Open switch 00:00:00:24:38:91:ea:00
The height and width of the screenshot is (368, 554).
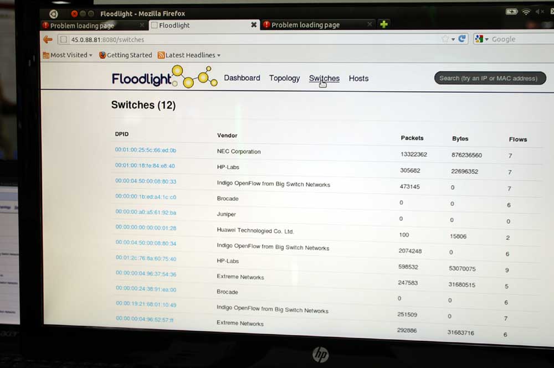146,289
